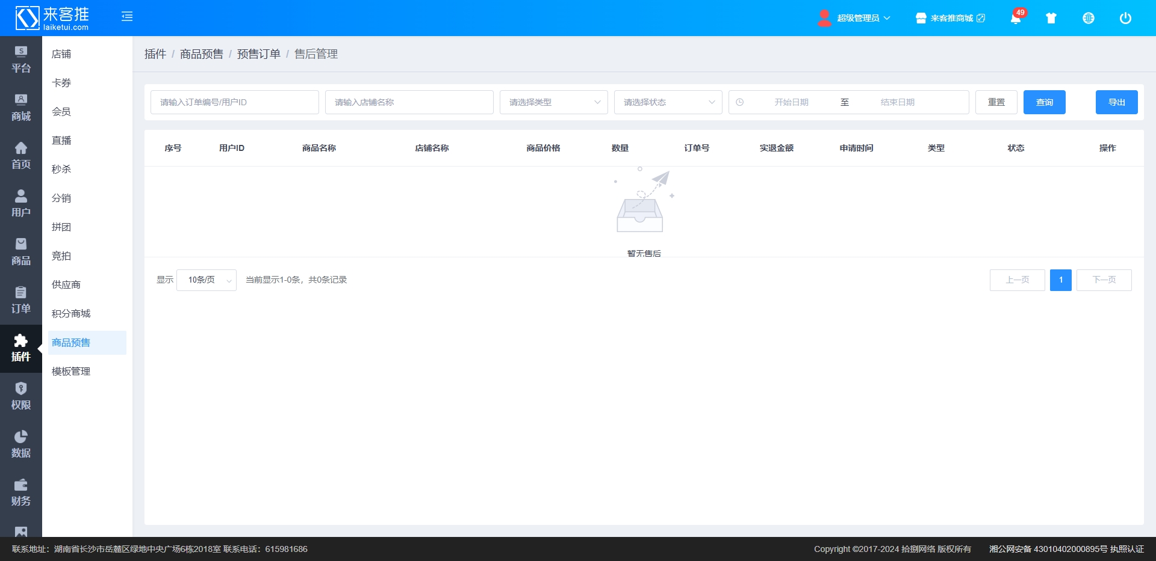Click the globe language icon
This screenshot has height=561, width=1156.
[x=1089, y=18]
